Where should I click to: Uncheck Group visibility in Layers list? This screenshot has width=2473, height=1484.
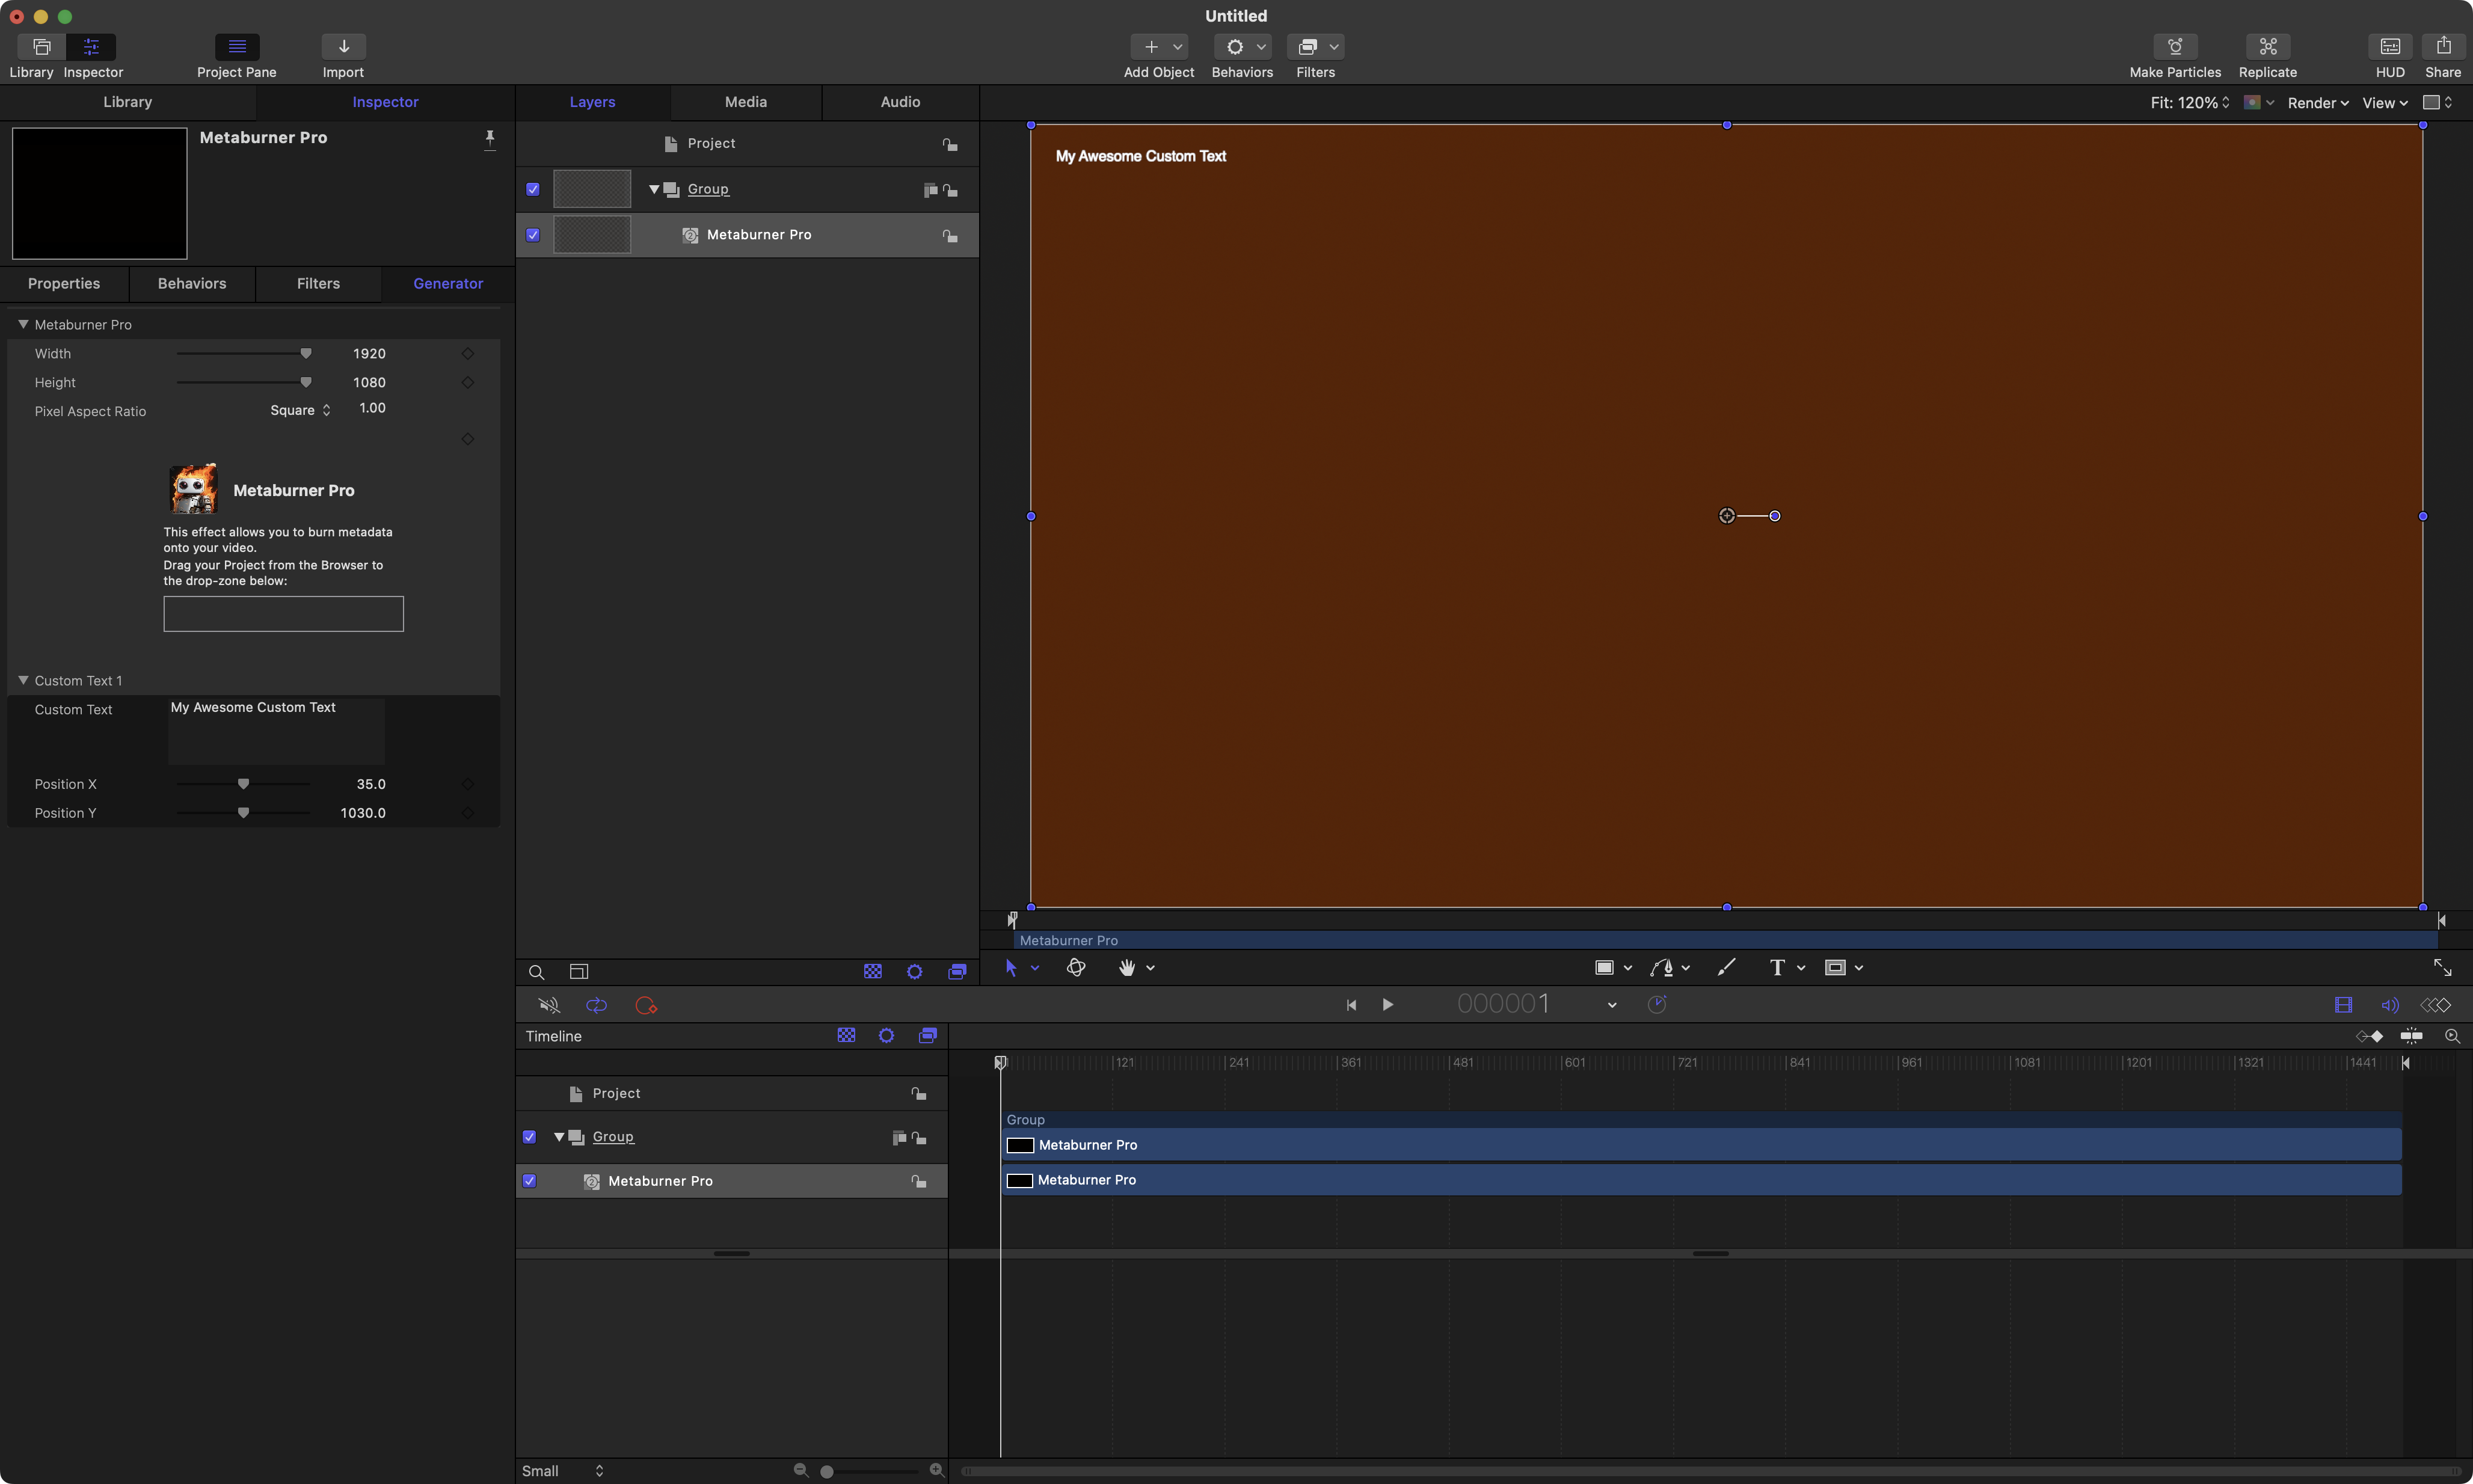[x=533, y=189]
